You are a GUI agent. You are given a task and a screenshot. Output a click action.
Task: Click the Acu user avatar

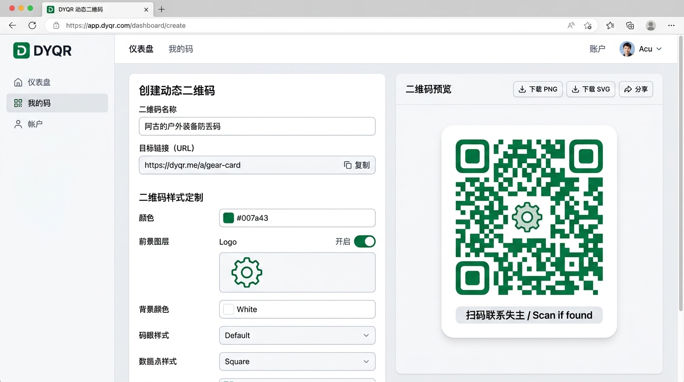coord(627,49)
